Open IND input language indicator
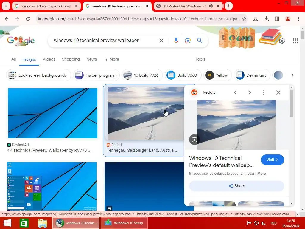This screenshot has width=305, height=229. click(273, 223)
